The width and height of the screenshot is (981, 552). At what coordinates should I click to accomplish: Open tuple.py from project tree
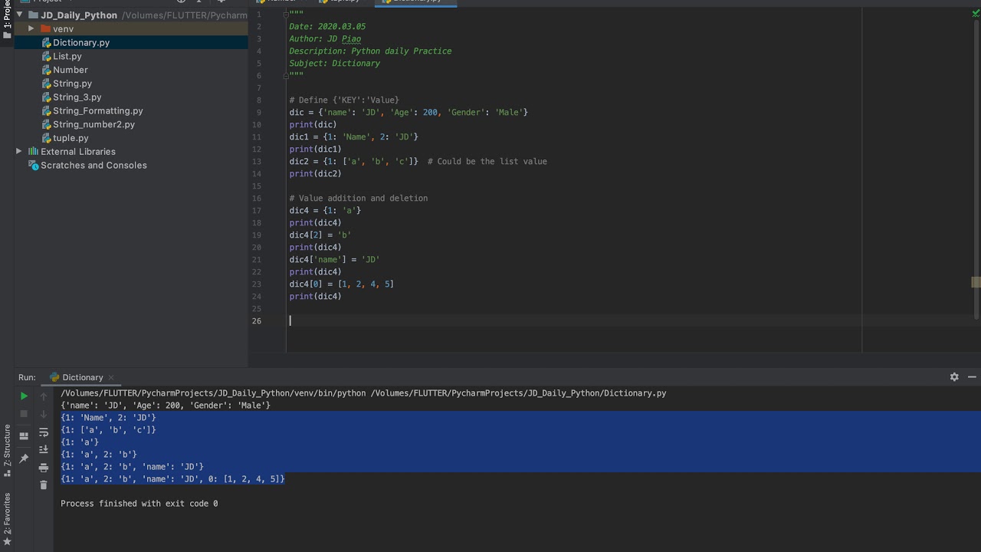coord(71,138)
